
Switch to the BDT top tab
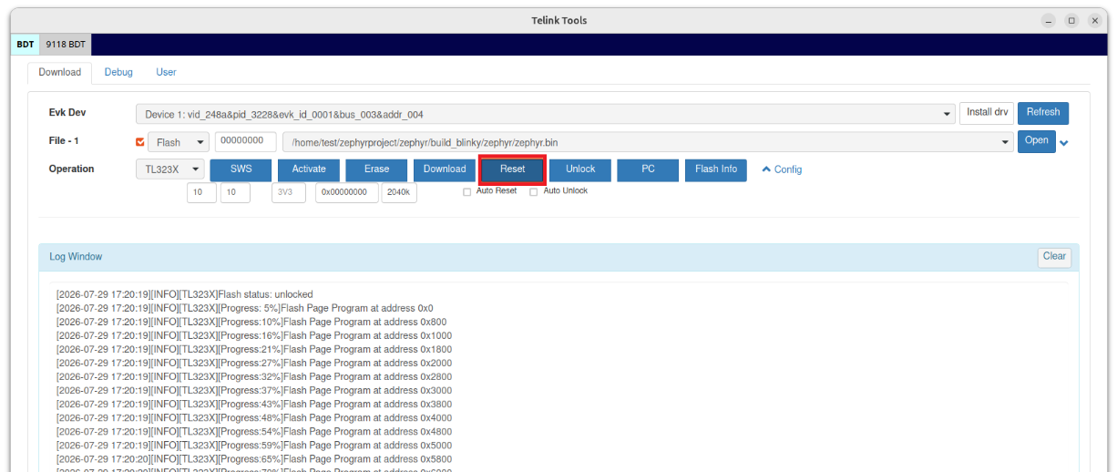point(26,45)
